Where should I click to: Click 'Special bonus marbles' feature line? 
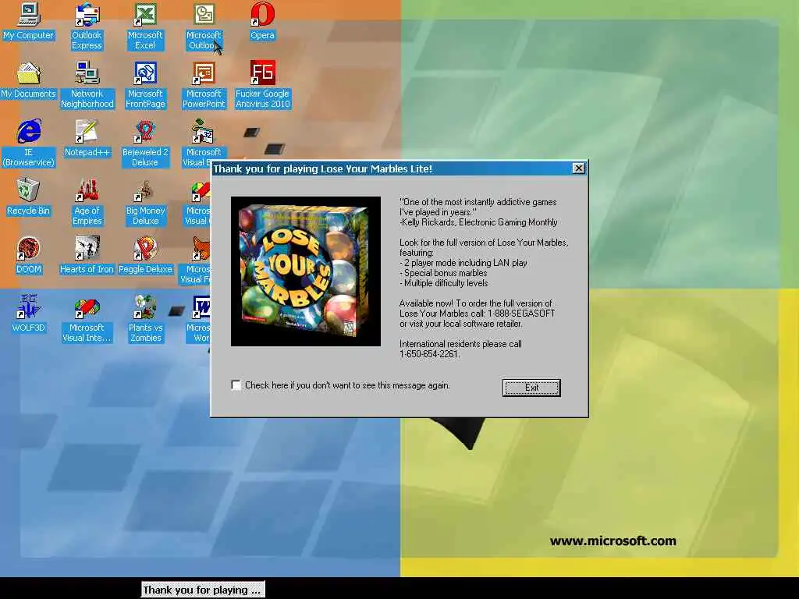point(443,273)
